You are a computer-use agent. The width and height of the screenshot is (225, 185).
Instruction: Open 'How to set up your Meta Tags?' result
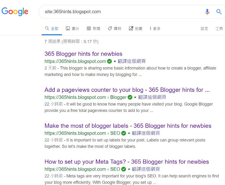pyautogui.click(x=127, y=162)
